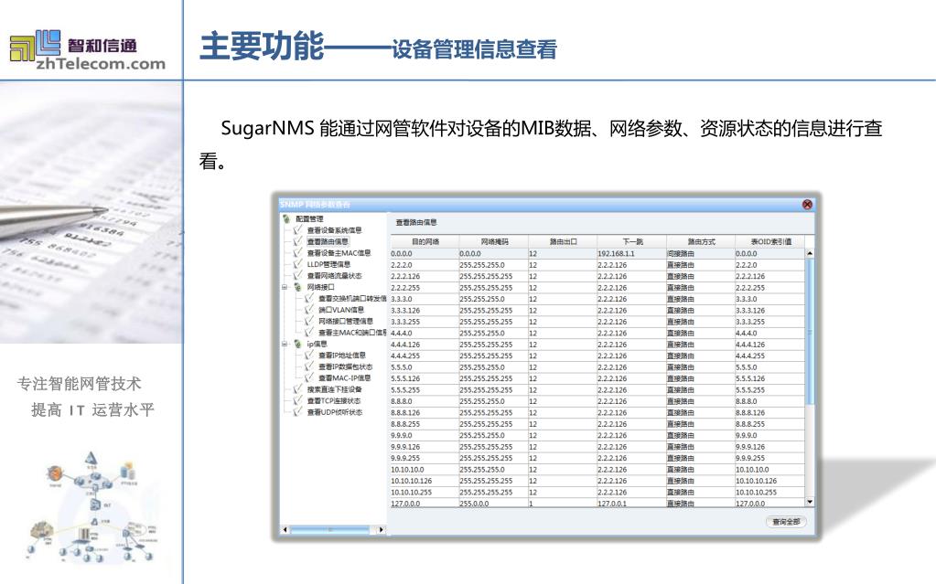The height and width of the screenshot is (584, 936).
Task: Select 10.10.10.255 in 表OID索引值 column
Action: click(770, 492)
